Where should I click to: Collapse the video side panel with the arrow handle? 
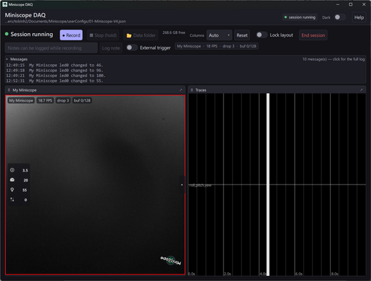pos(182,184)
